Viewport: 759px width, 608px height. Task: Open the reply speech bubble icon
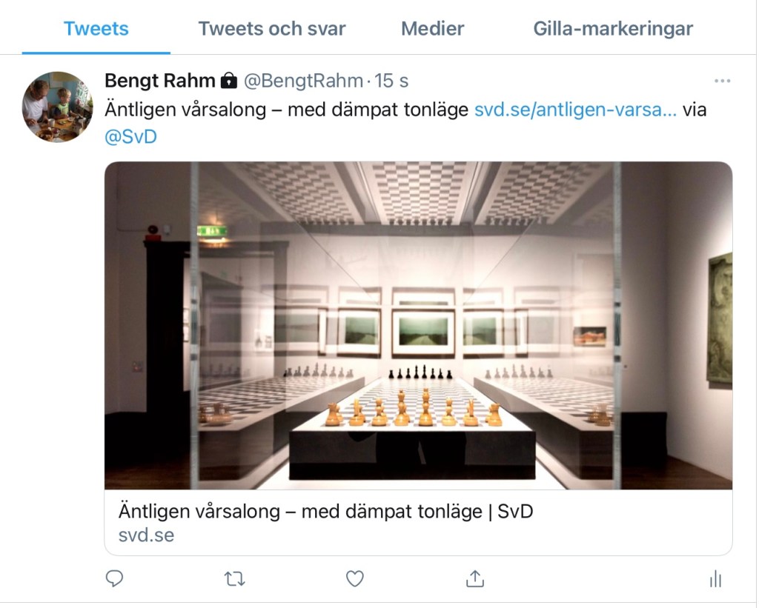pos(114,578)
